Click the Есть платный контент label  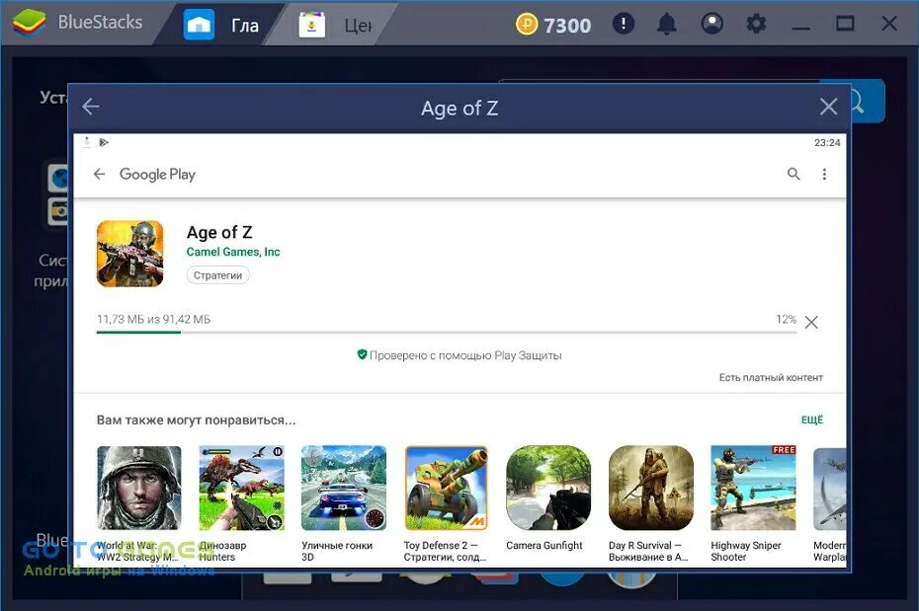(x=771, y=377)
